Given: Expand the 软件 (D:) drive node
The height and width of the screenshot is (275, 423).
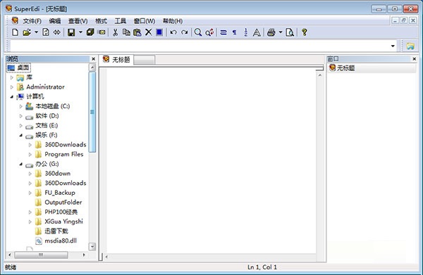Looking at the screenshot, I should point(20,116).
